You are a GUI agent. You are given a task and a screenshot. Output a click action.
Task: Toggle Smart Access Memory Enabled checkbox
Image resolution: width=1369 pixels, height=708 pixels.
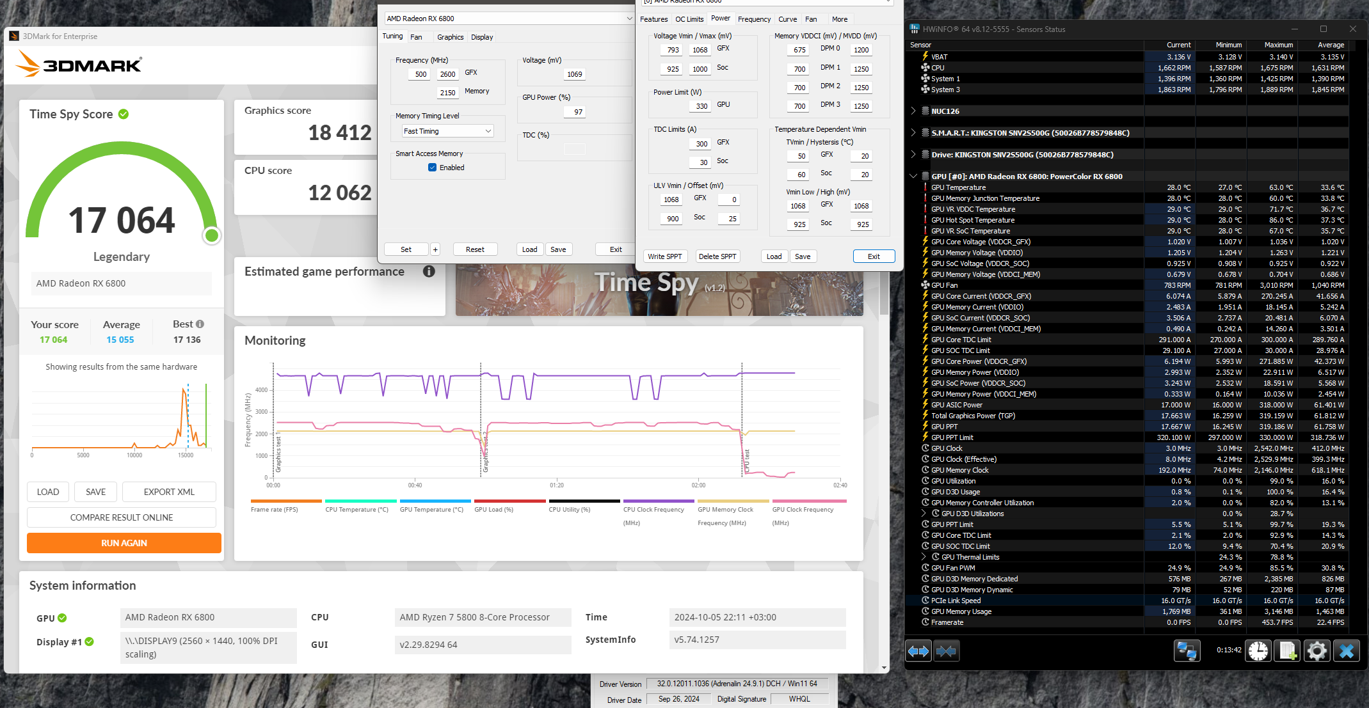[433, 168]
